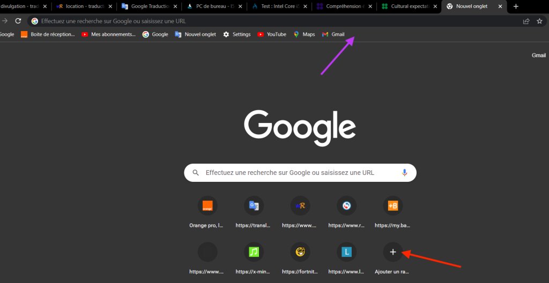
Task: Open the https://transl... Google Translate shortcut
Action: (x=254, y=212)
